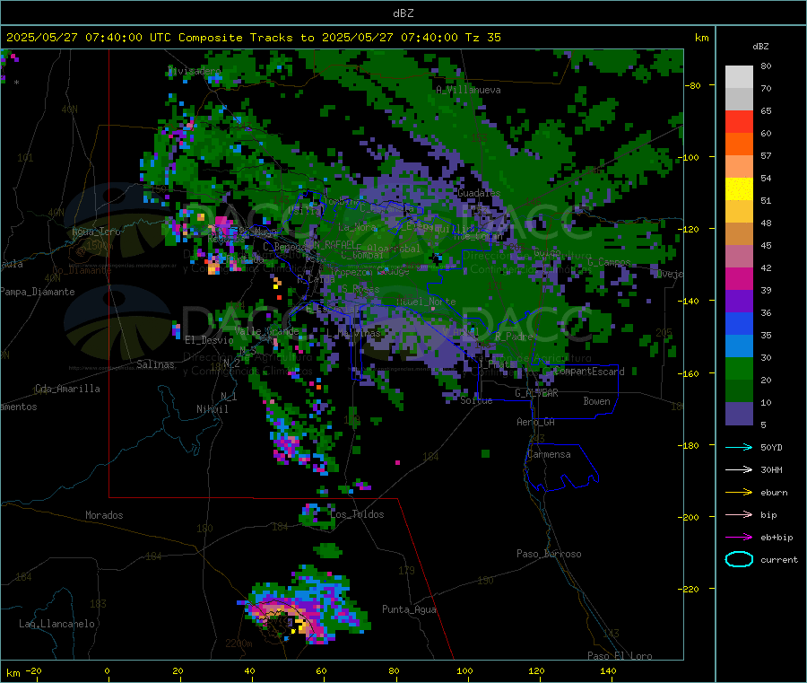This screenshot has height=683, width=807.
Task: Click the 'Cda_Amarilla' map label
Action: [67, 389]
